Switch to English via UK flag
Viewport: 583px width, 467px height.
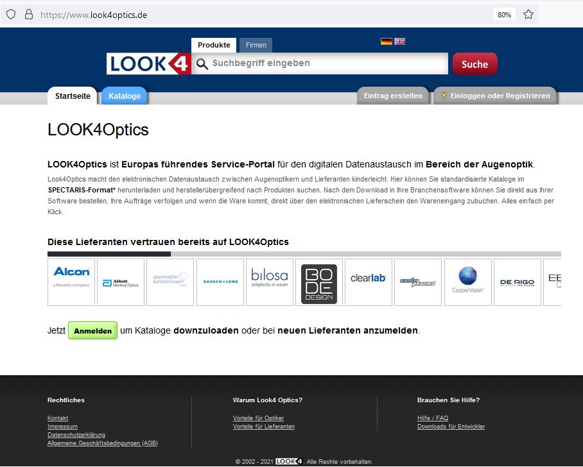[x=400, y=41]
